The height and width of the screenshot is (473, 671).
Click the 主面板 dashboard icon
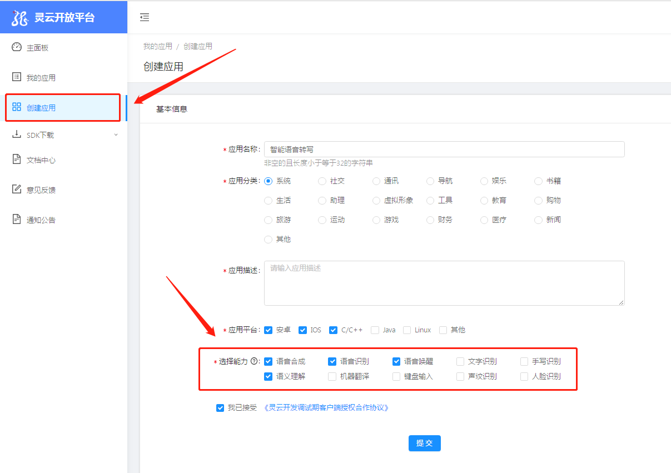coord(16,47)
